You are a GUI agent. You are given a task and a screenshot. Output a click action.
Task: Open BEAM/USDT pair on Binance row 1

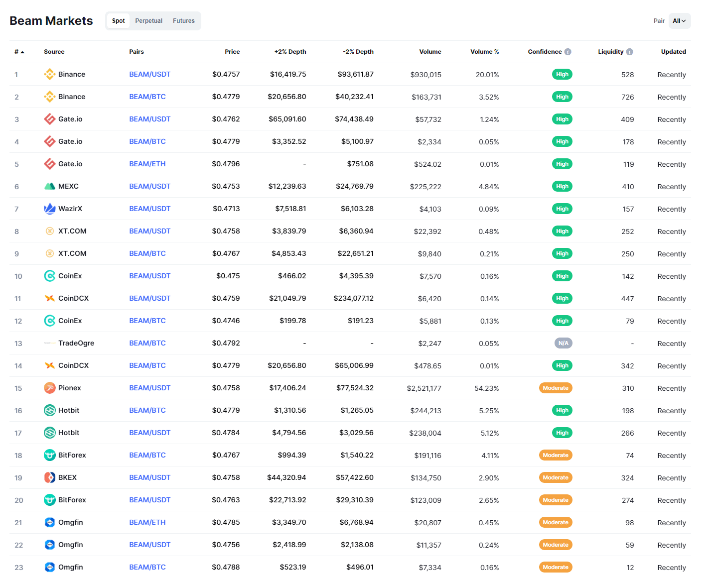149,74
